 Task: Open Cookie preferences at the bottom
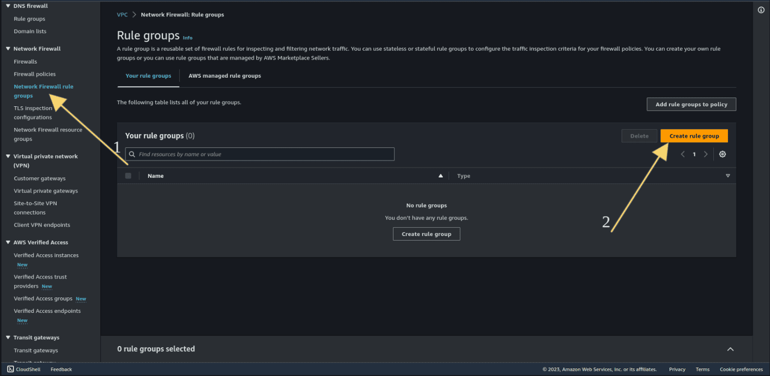[741, 369]
